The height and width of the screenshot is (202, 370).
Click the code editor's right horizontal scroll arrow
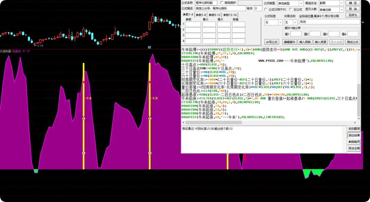click(355, 122)
